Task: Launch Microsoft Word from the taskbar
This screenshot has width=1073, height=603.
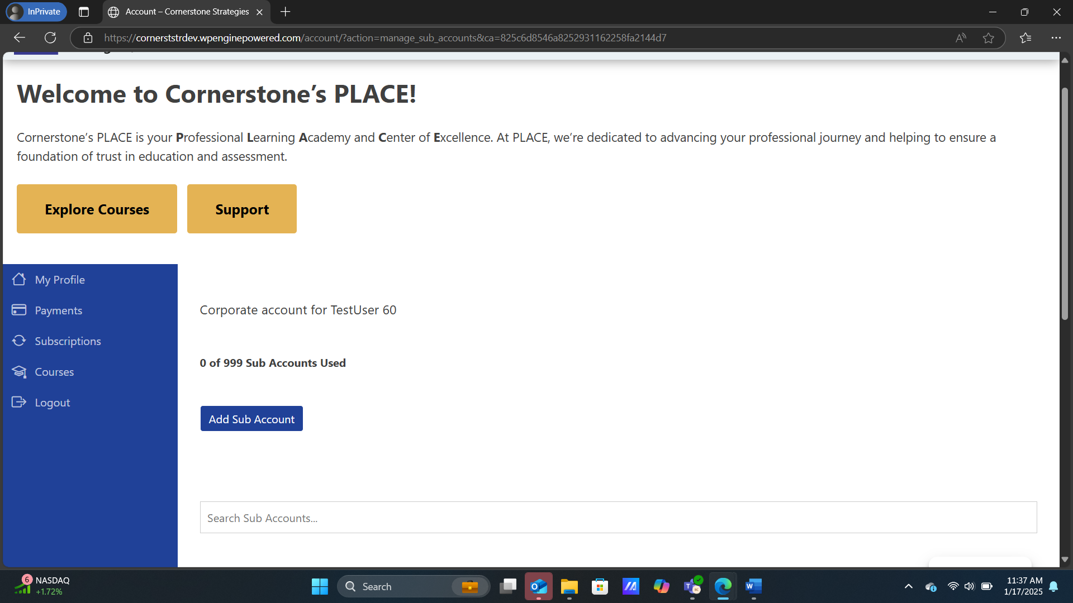Action: pos(753,586)
